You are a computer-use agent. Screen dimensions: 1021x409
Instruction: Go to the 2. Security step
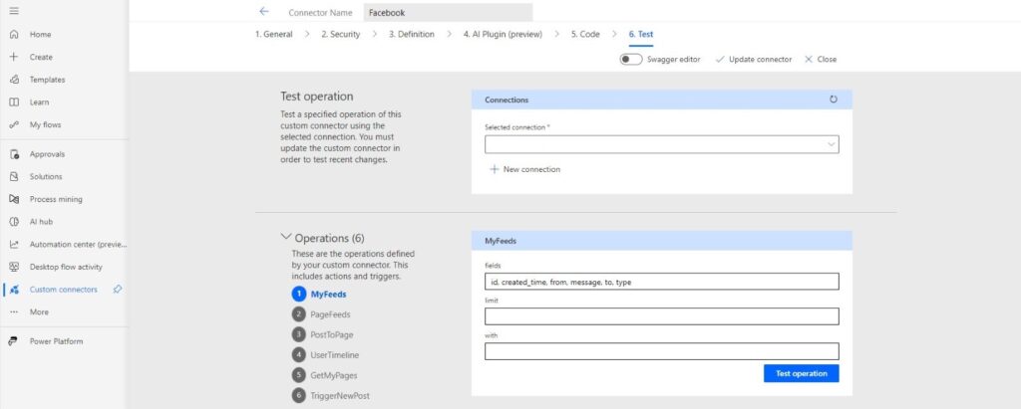coord(341,35)
